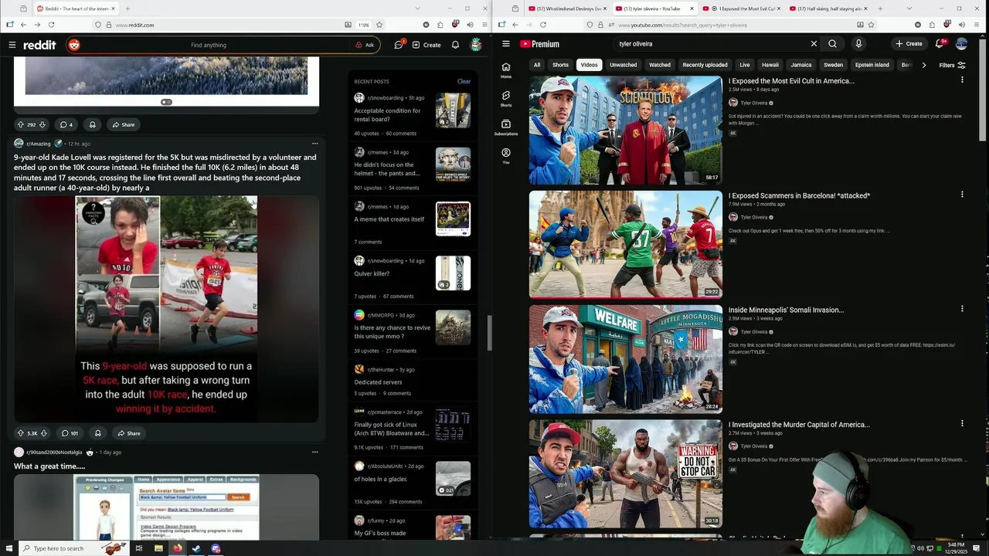Open 'Dedicated servers' recent post

(x=378, y=382)
